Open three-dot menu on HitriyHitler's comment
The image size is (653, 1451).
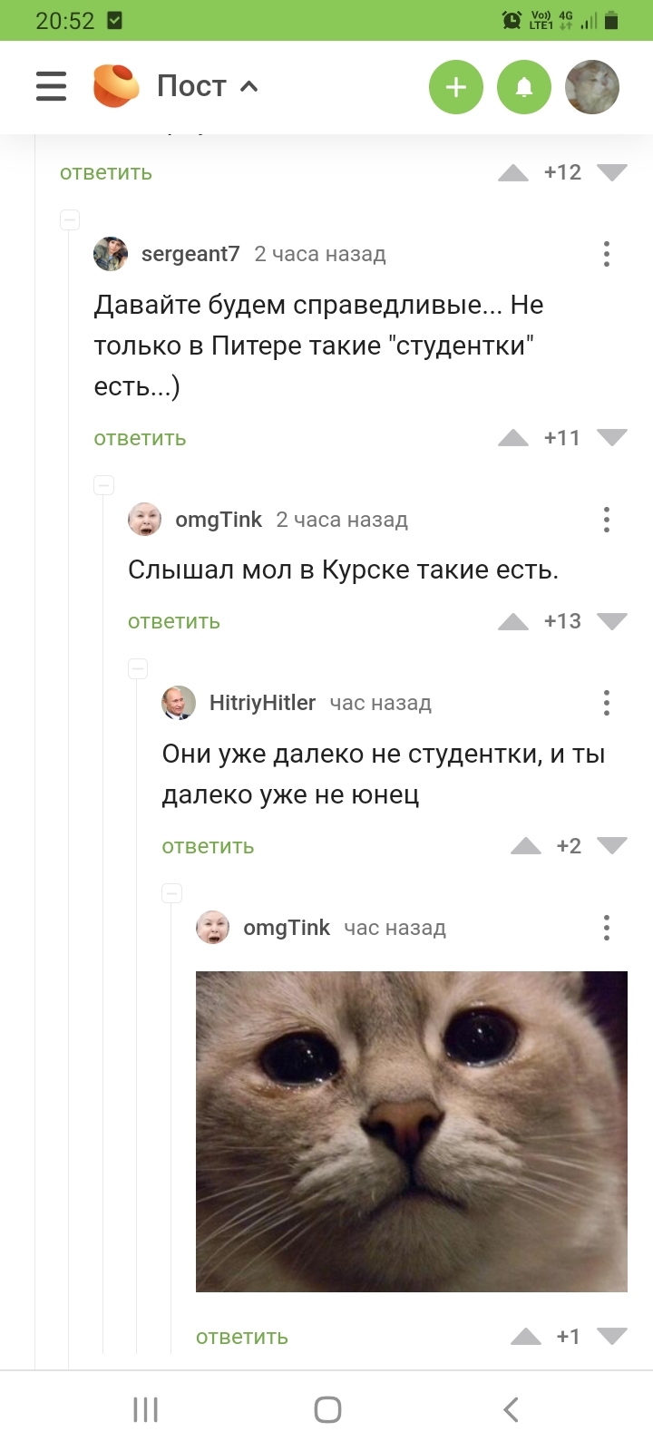607,703
